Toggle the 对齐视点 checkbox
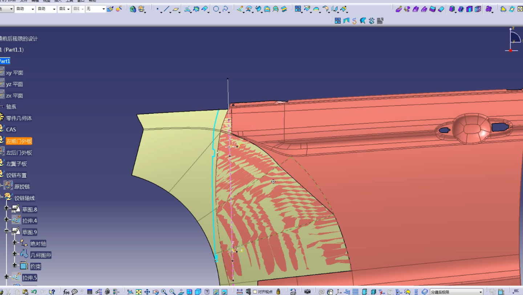Screen dimensions: 523x295 pyautogui.click(x=255, y=291)
